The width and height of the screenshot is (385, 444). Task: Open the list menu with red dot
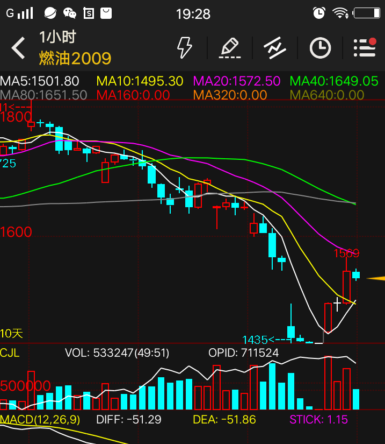tap(365, 47)
